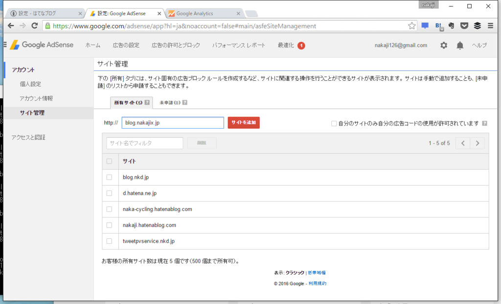Go to next page of sites
The width and height of the screenshot is (501, 304).
point(478,143)
